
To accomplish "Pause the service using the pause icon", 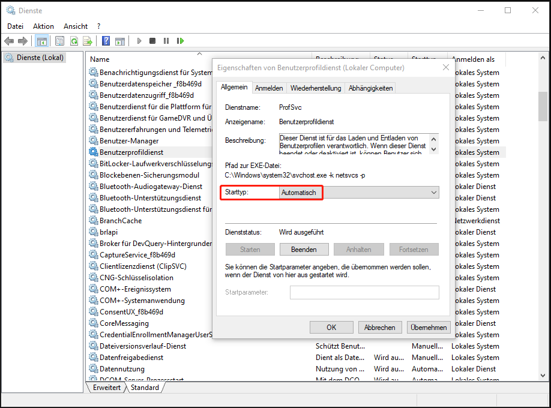I will pos(167,40).
